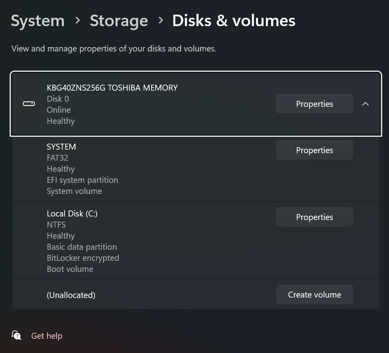Click the Healthy status text of Disk 0
Viewport: 389px width, 353px height.
[x=61, y=121]
